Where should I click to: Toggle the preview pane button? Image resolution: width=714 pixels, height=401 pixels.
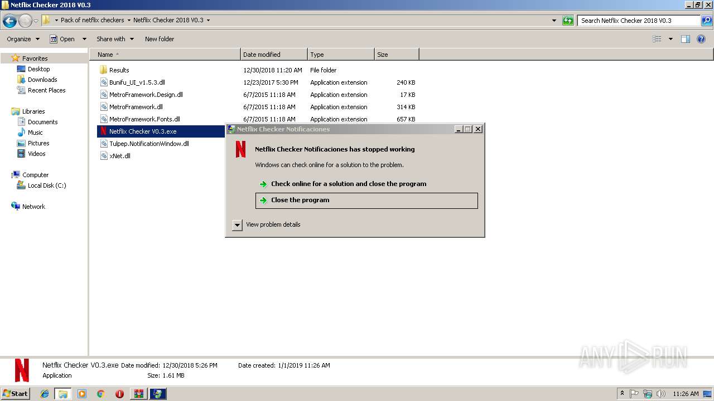pos(686,39)
